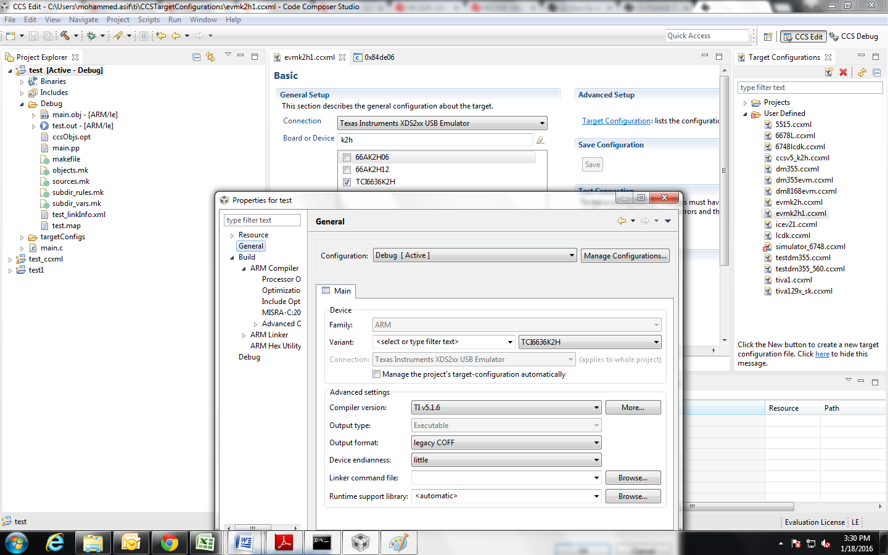The image size is (888, 555).
Task: Open the Compiler version dropdown
Action: tap(506, 408)
